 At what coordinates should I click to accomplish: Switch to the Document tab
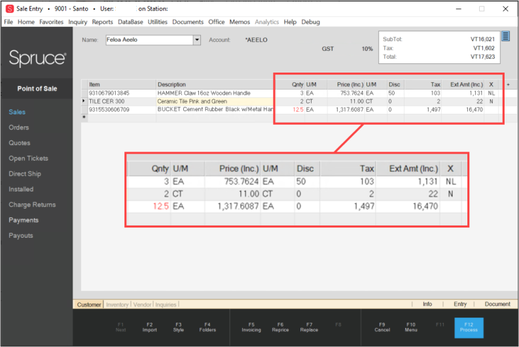pyautogui.click(x=497, y=304)
